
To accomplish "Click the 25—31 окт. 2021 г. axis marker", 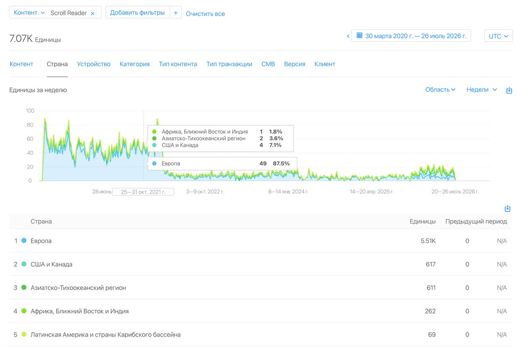I will pyautogui.click(x=143, y=192).
